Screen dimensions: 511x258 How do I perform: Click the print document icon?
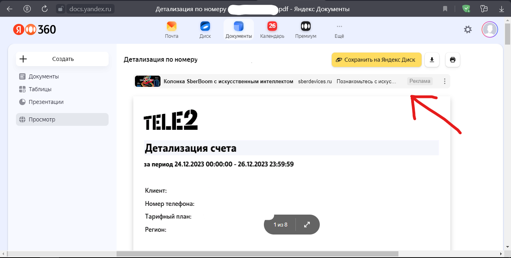(452, 60)
